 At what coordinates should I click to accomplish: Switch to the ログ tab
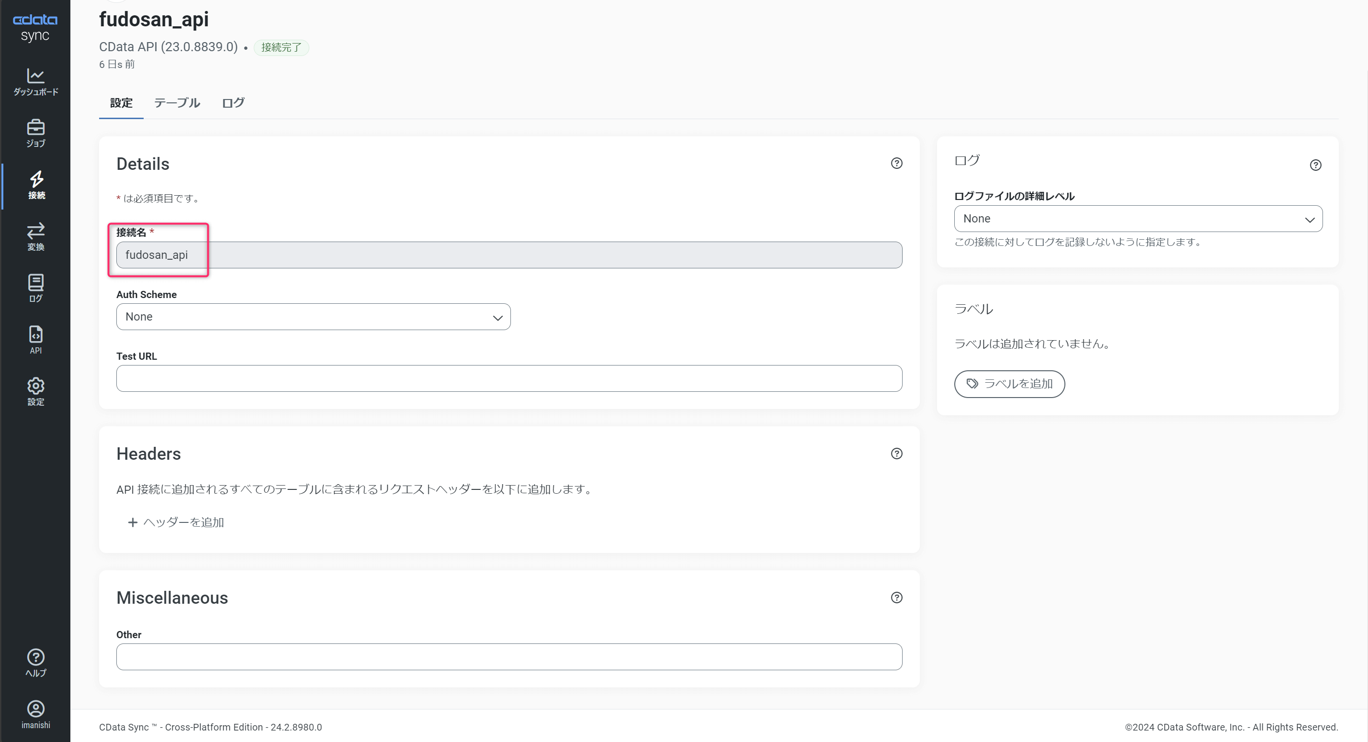pyautogui.click(x=233, y=103)
